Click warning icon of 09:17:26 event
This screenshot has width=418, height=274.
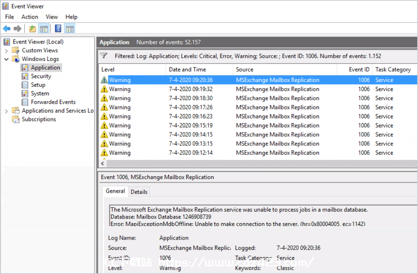104,107
